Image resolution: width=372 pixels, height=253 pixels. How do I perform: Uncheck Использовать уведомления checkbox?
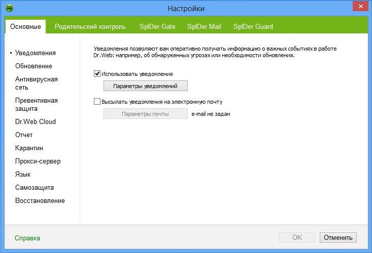97,74
